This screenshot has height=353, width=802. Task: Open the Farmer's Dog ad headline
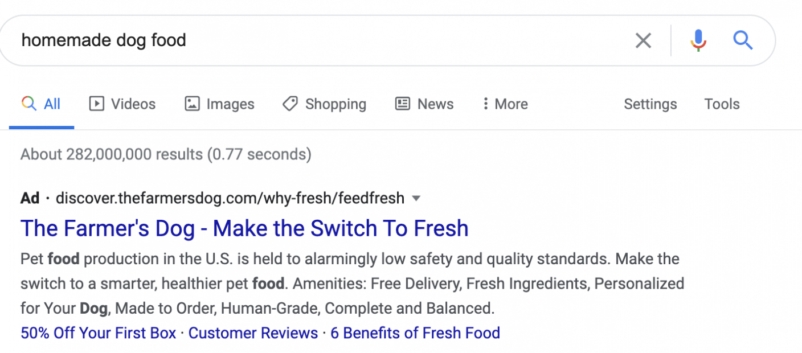click(x=244, y=228)
